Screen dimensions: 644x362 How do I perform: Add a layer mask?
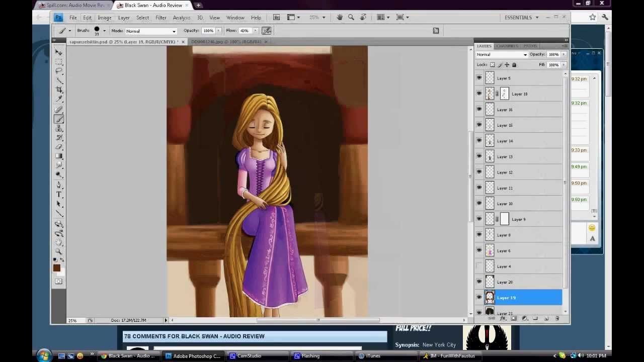click(514, 319)
